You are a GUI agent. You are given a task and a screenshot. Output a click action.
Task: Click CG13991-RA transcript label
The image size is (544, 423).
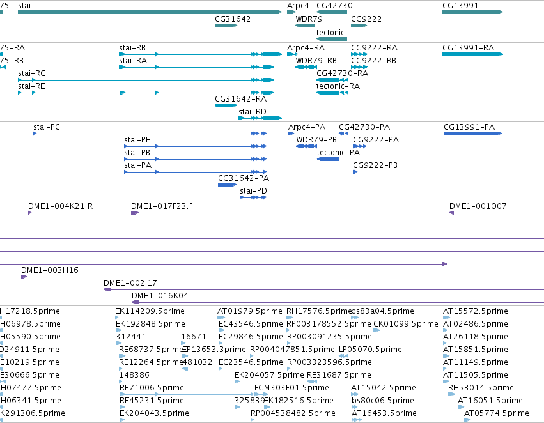468,48
